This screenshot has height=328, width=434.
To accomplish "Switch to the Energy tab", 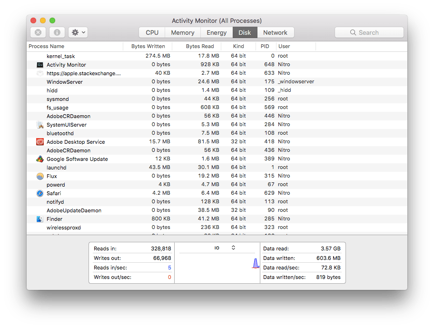I will [x=217, y=33].
